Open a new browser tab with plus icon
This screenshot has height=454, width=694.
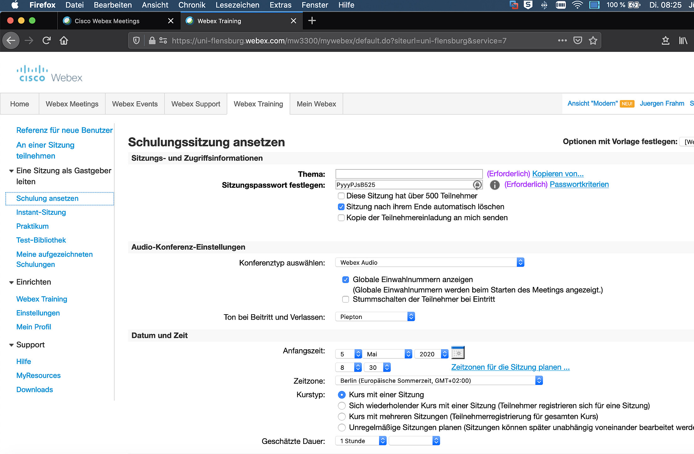coord(312,21)
